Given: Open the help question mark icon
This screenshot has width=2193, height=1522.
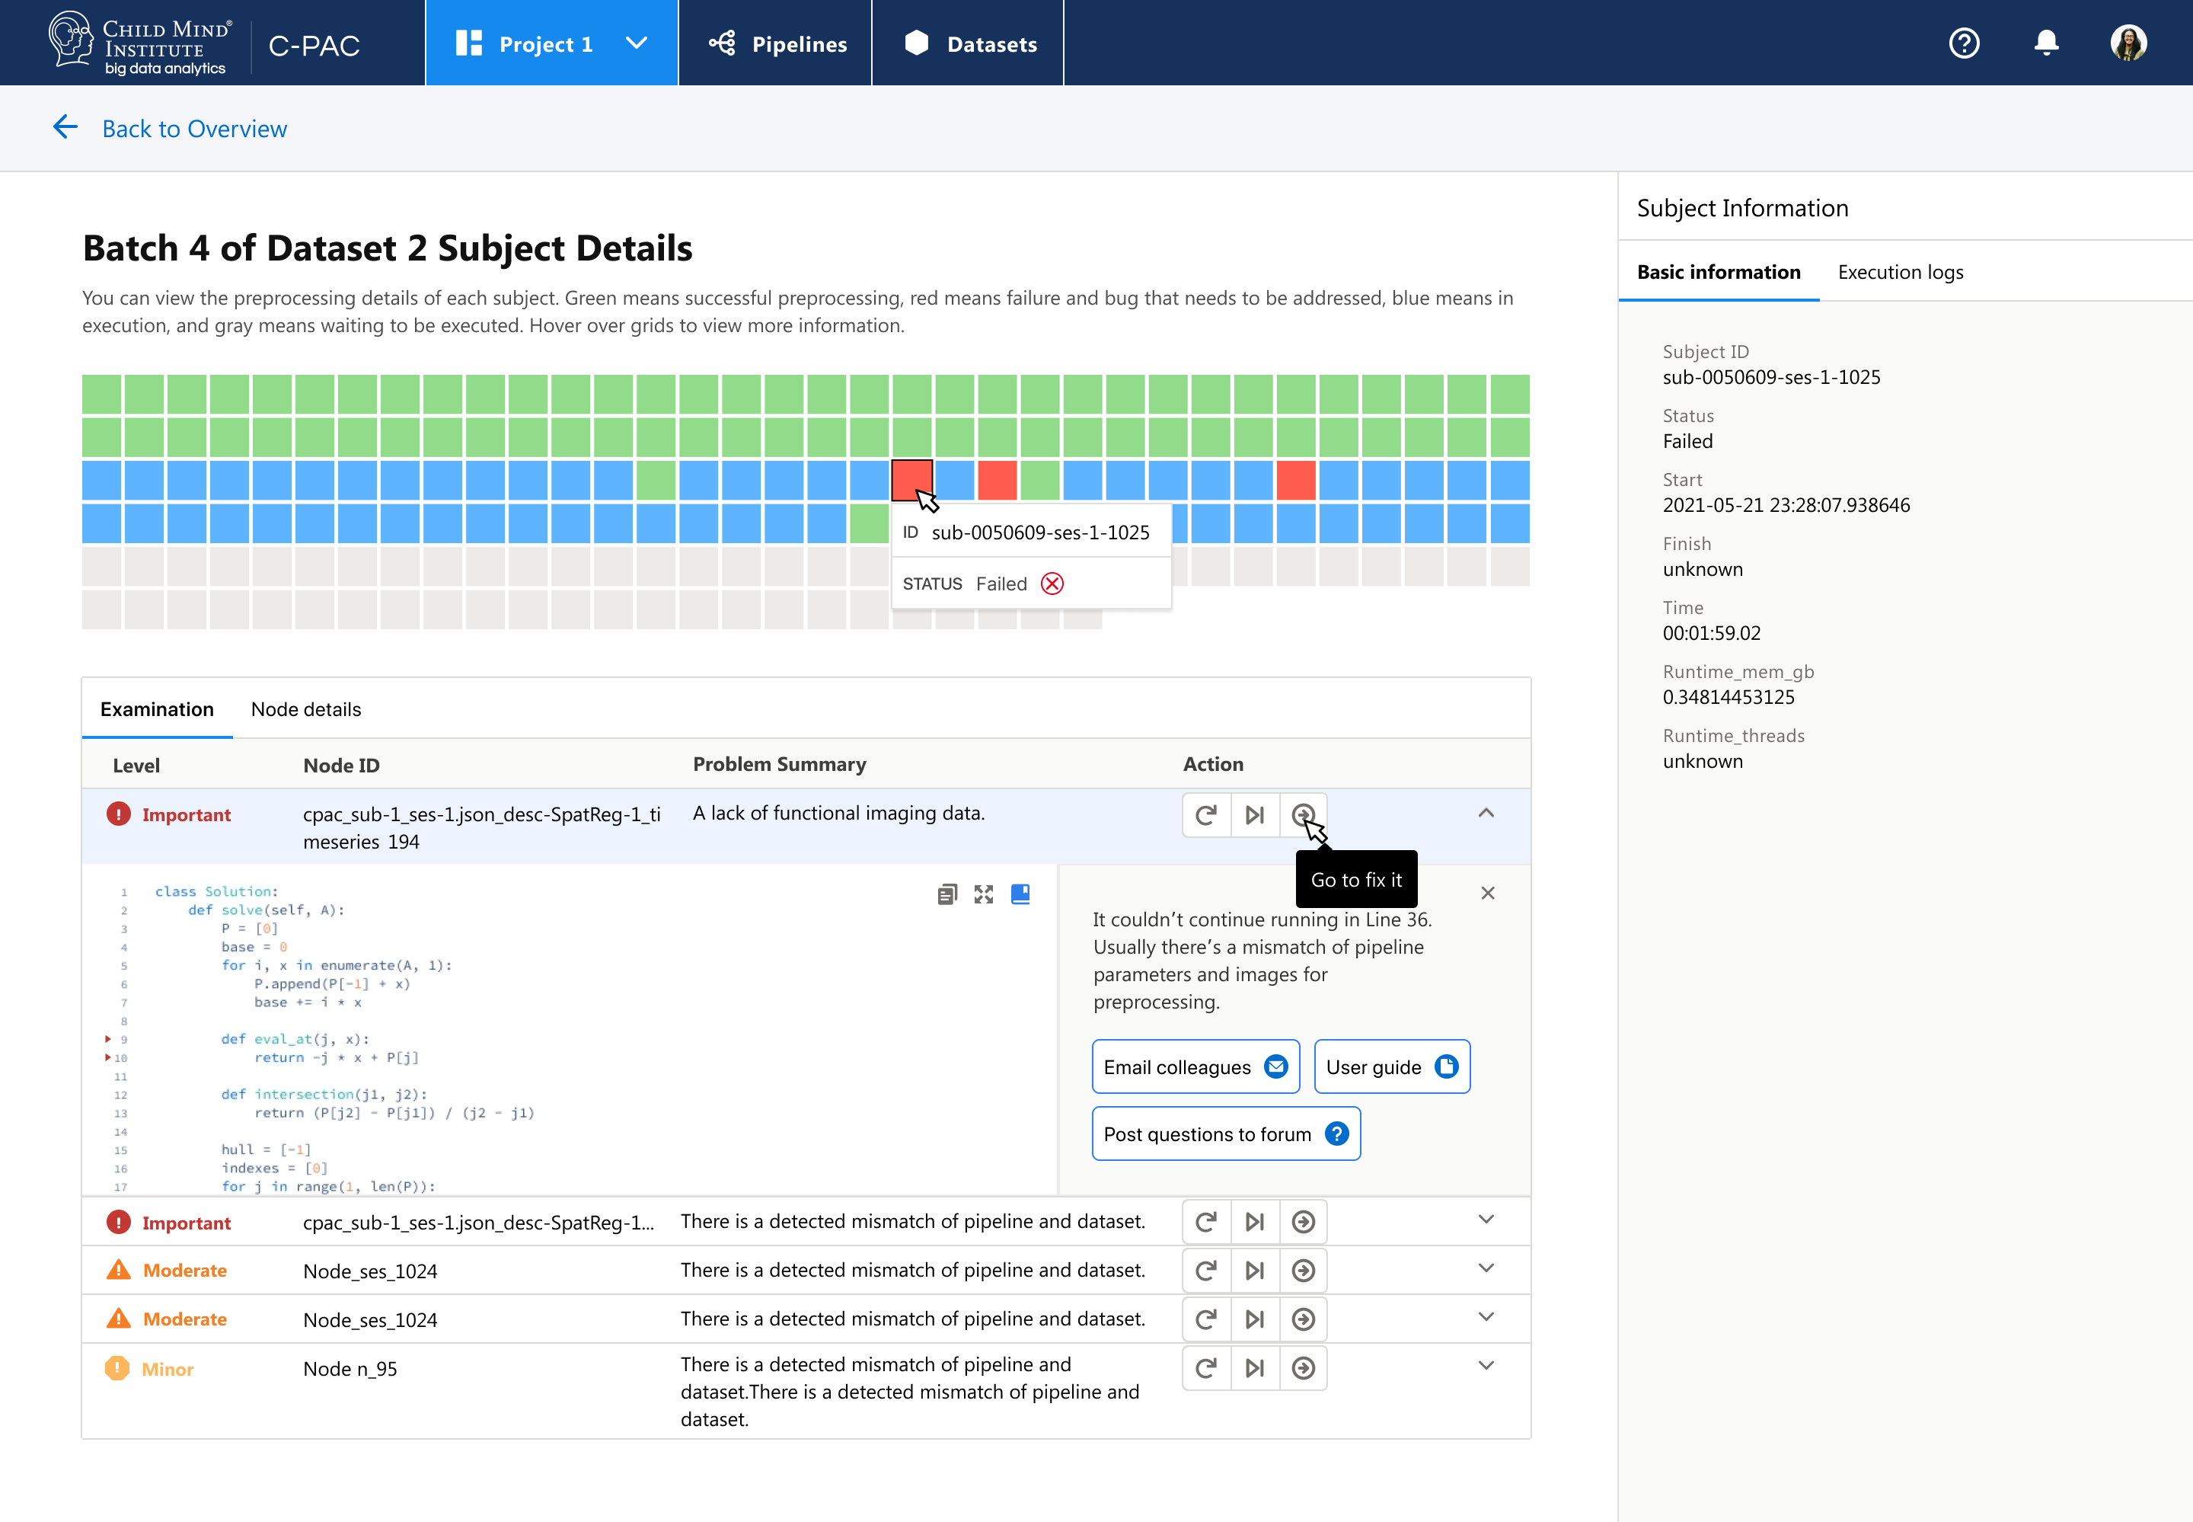Looking at the screenshot, I should coord(1965,43).
